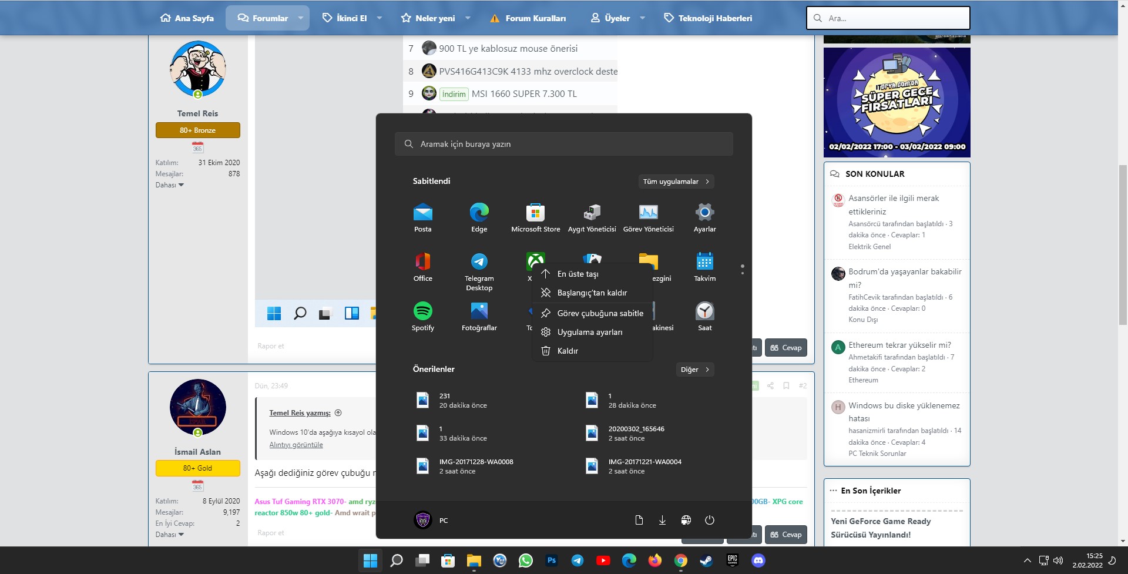Viewport: 1128px width, 574px height.
Task: Open Steam from the taskbar
Action: tap(707, 560)
